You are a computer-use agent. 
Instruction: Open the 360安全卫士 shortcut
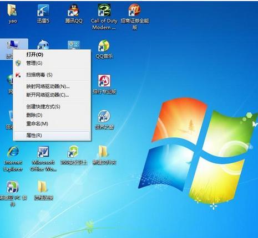[x=73, y=152]
